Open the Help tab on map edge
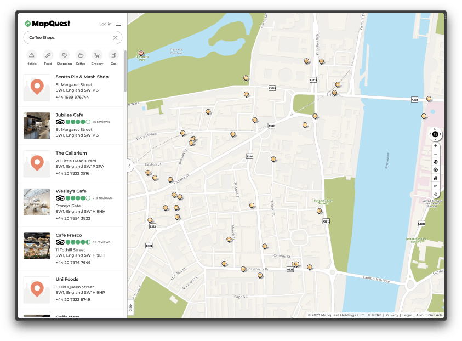Screen dimensions: 462x341 [130, 308]
